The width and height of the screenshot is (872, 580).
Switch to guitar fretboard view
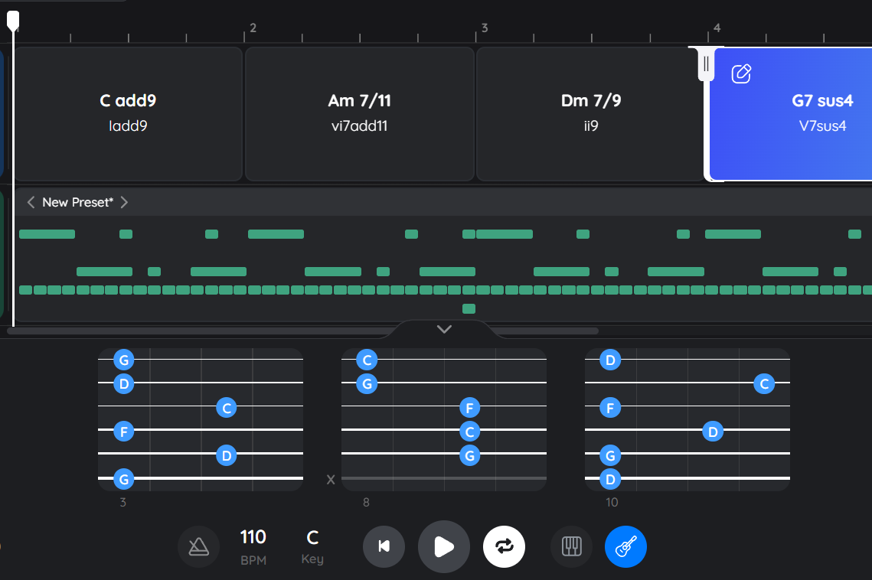click(625, 546)
